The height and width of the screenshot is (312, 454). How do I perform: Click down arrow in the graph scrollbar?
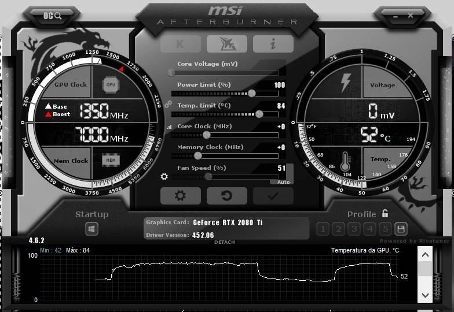pyautogui.click(x=425, y=295)
